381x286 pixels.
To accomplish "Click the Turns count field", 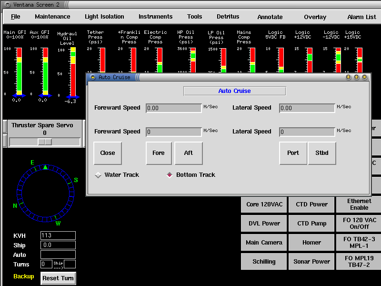I will [x=46, y=264].
